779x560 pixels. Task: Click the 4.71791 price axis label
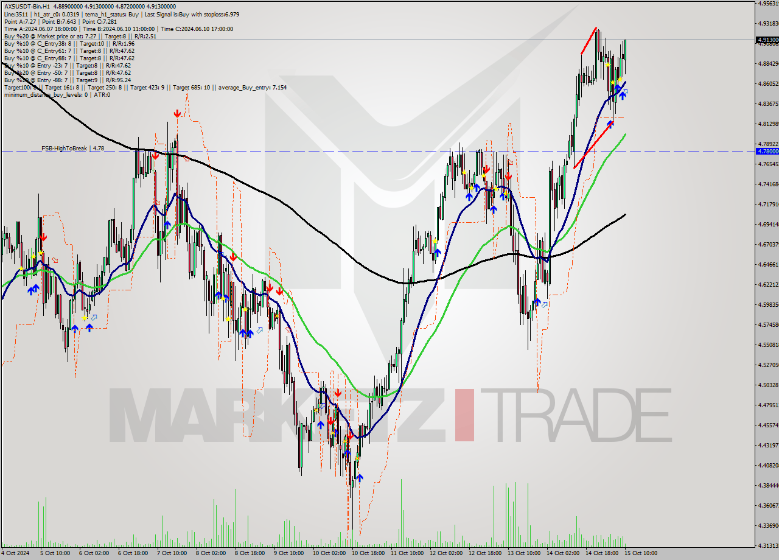[x=767, y=204]
